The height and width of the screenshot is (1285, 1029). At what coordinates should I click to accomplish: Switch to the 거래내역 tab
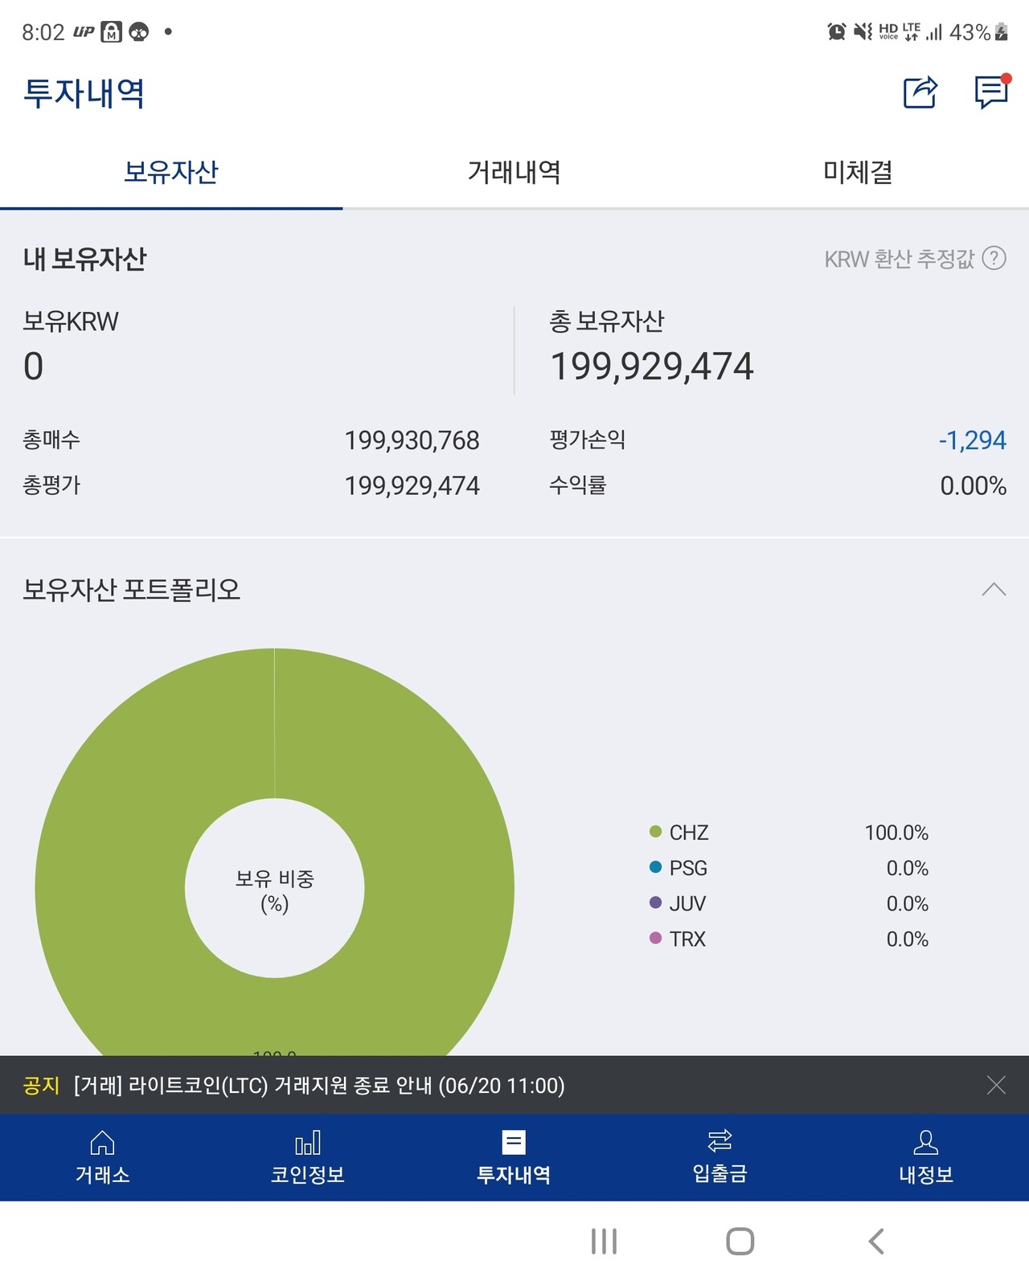click(514, 172)
